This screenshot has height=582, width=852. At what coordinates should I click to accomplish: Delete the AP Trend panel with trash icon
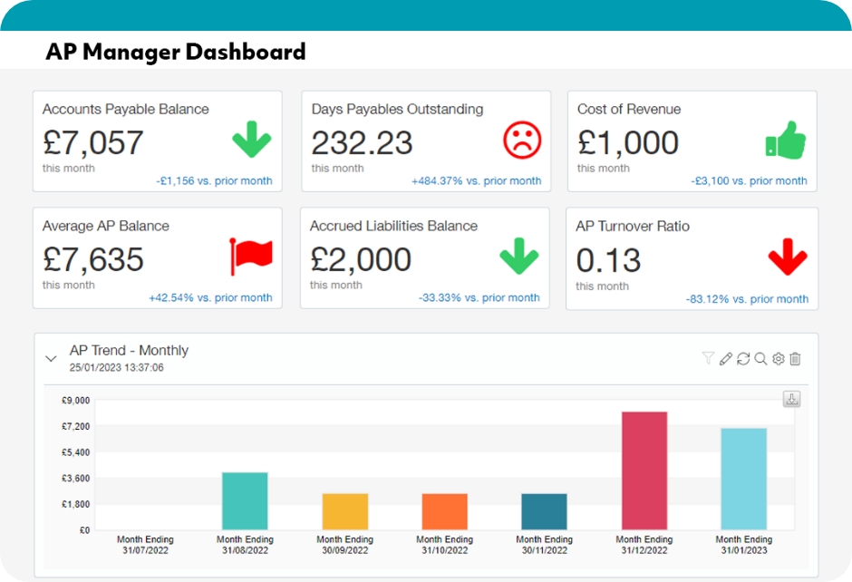point(795,359)
